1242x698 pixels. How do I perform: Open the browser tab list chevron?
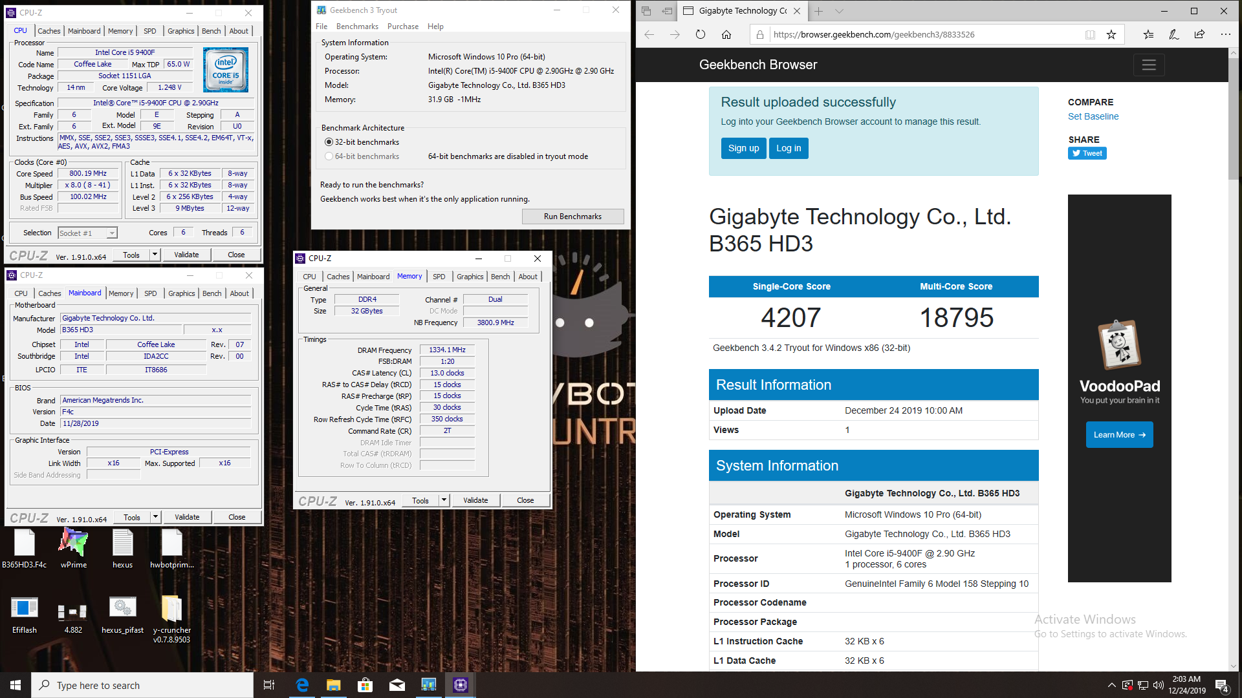(x=839, y=11)
